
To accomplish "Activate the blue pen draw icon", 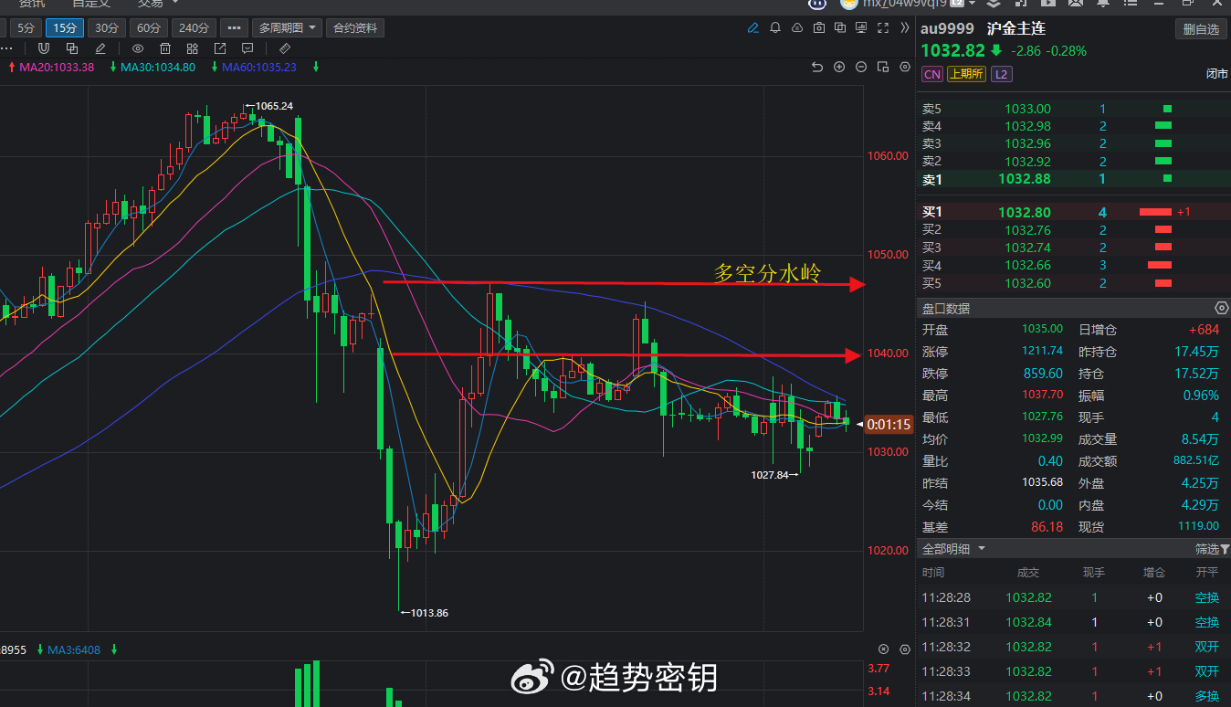I will (753, 28).
